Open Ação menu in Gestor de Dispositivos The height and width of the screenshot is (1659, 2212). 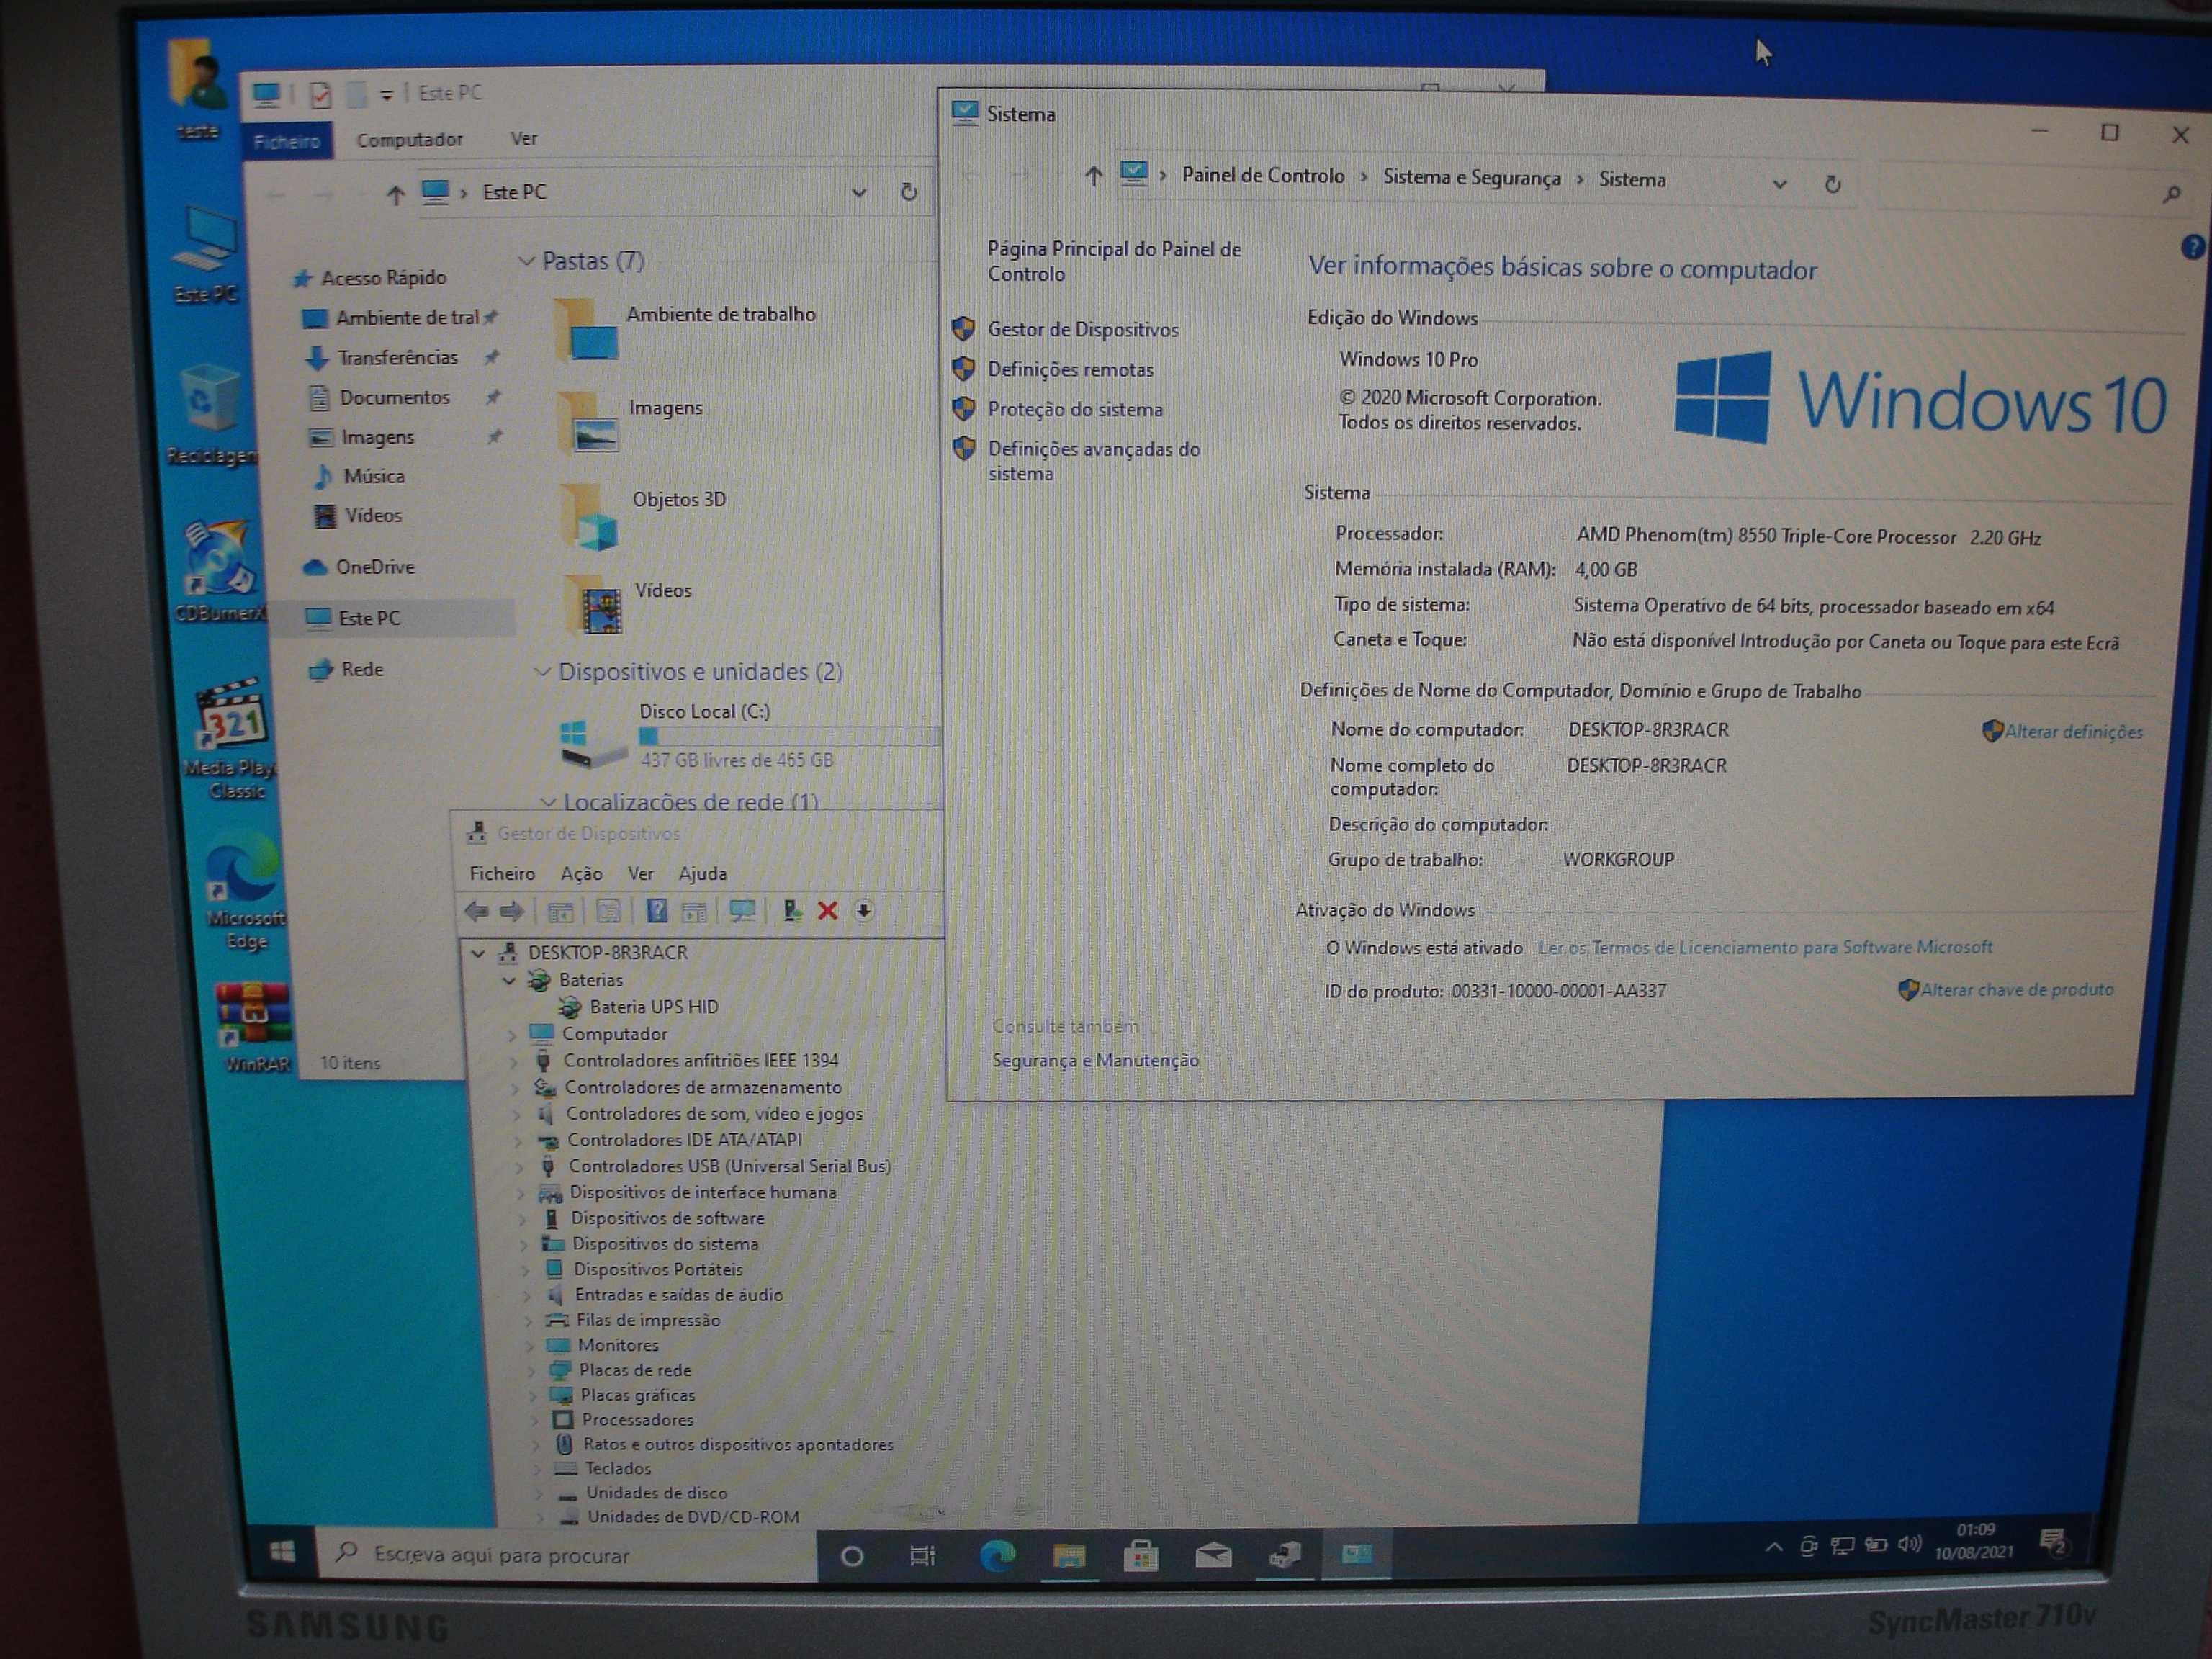click(x=582, y=874)
